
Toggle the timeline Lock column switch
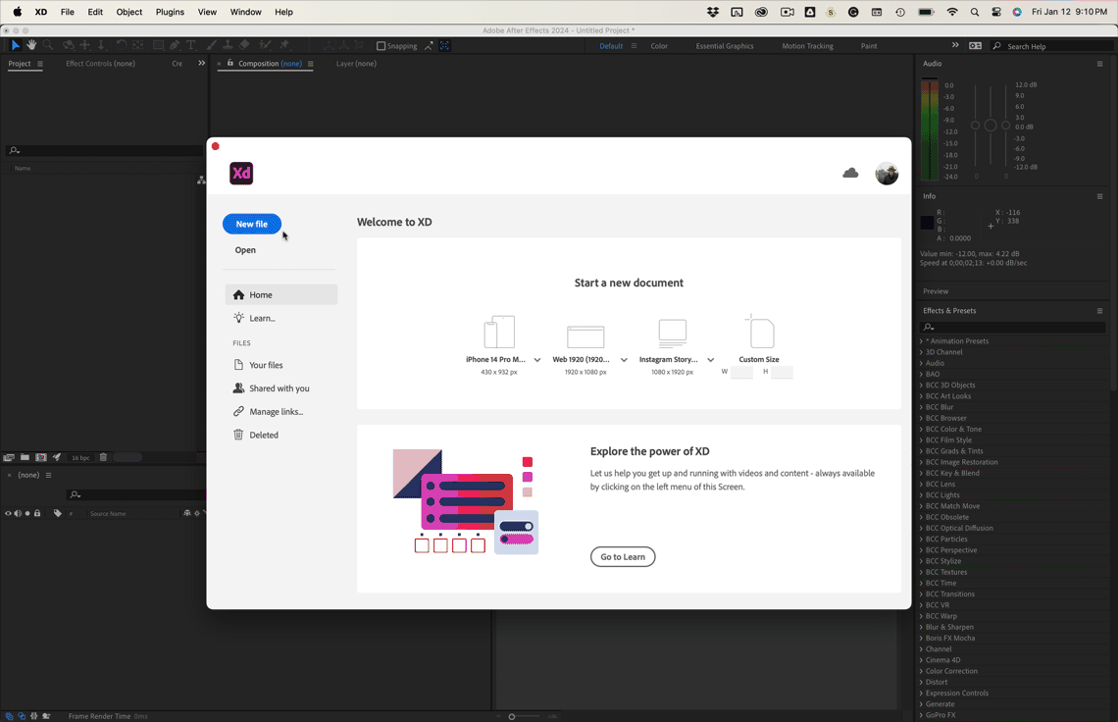pyautogui.click(x=37, y=513)
